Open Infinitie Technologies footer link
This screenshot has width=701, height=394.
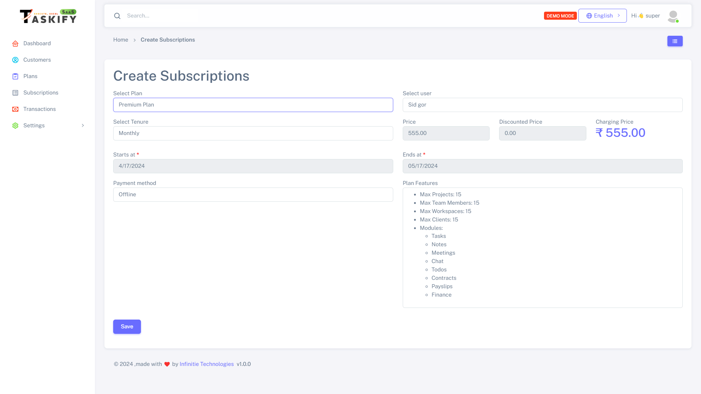(206, 364)
